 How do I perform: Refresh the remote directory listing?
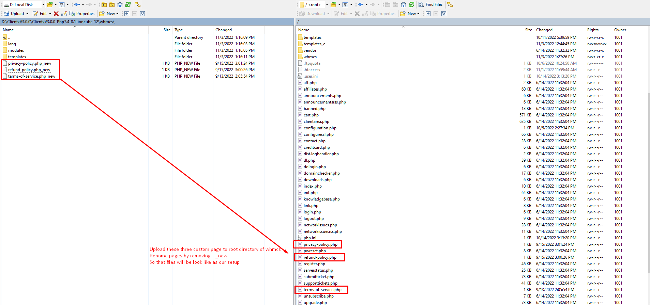pos(412,4)
